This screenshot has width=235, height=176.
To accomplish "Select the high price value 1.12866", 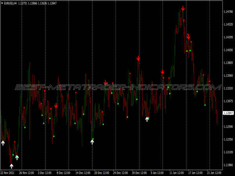I will click(x=33, y=3).
